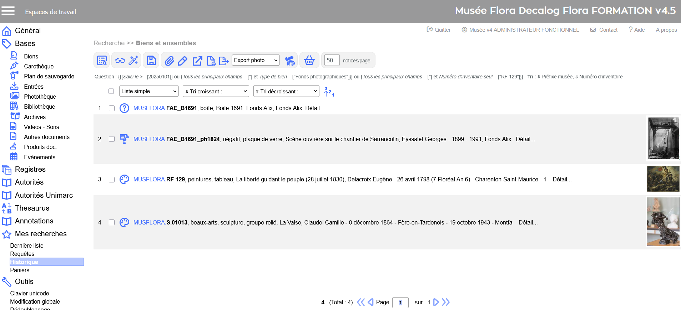Open the Tri croissant sort dropdown

pyautogui.click(x=216, y=92)
